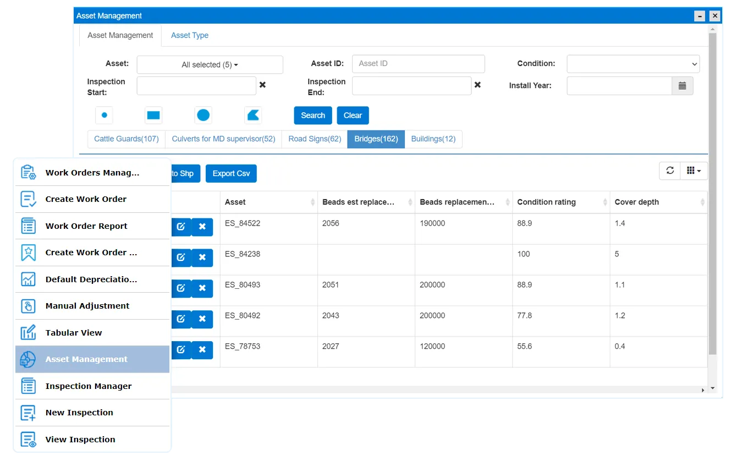Click the refresh table icon
The width and height of the screenshot is (736, 461).
pyautogui.click(x=670, y=171)
